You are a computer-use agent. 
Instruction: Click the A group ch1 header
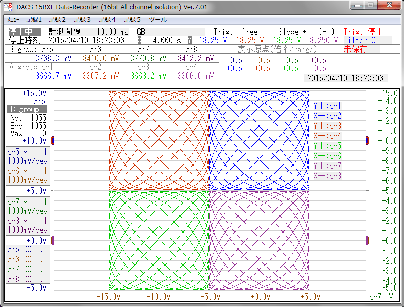pos(31,67)
